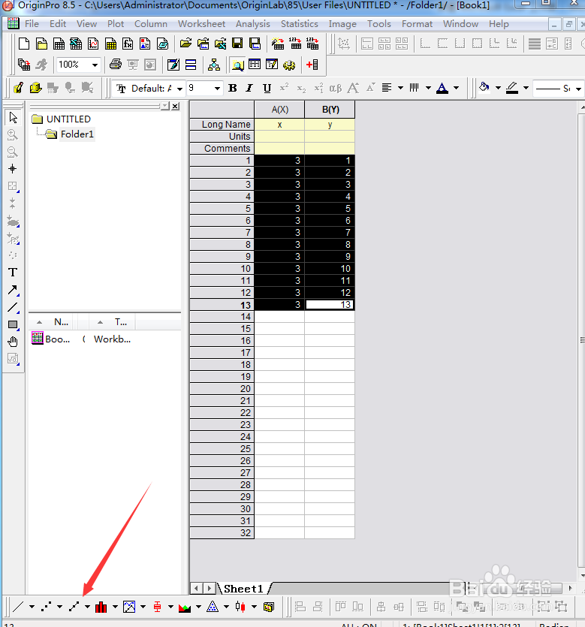Select the Pan hand tool
Image resolution: width=585 pixels, height=627 pixels.
[13, 342]
